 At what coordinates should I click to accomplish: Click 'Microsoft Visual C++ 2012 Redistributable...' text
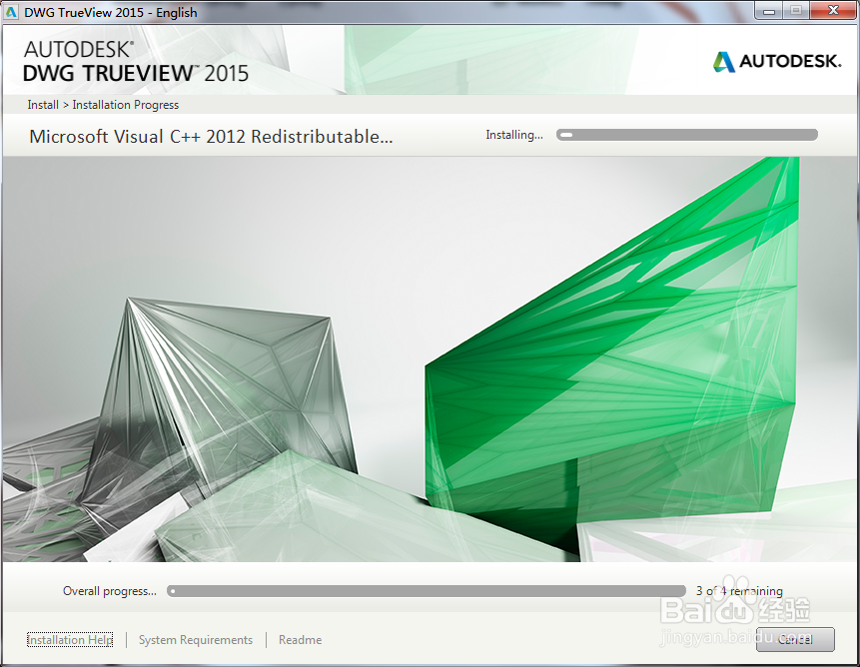[x=211, y=136]
